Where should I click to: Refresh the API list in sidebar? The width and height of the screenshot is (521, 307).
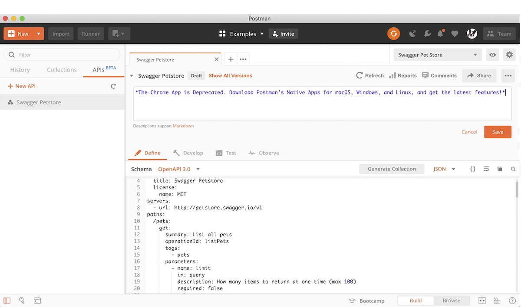tap(113, 86)
